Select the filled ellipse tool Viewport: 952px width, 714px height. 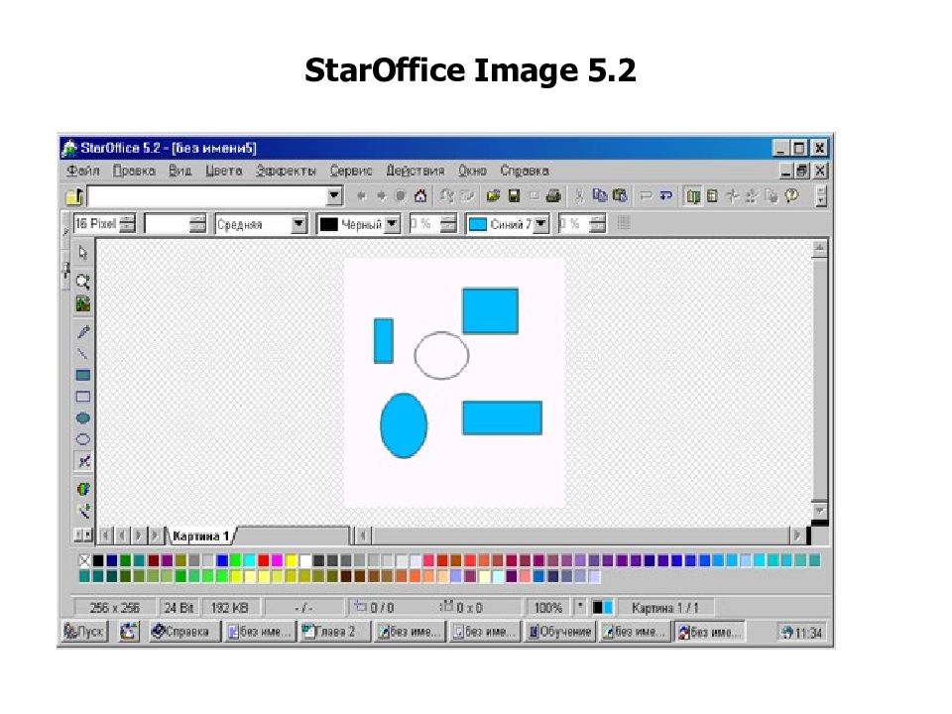click(x=83, y=417)
